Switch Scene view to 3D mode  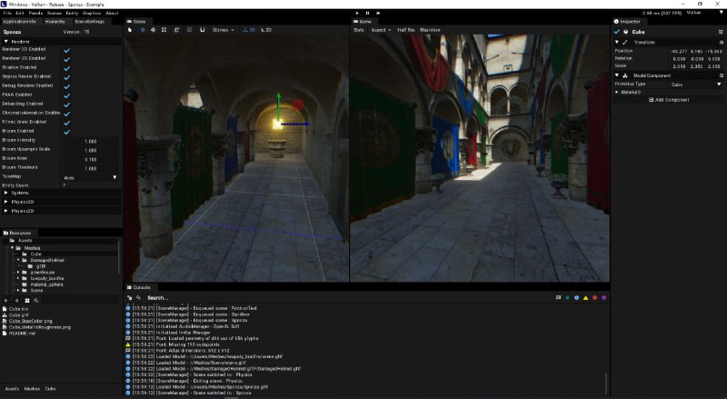tap(249, 30)
